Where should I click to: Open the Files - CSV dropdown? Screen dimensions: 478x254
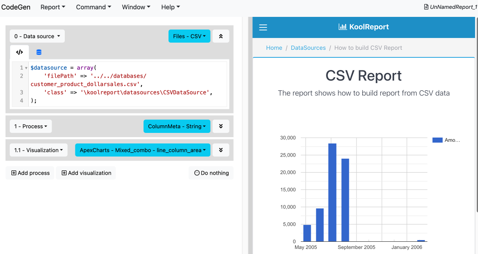189,36
